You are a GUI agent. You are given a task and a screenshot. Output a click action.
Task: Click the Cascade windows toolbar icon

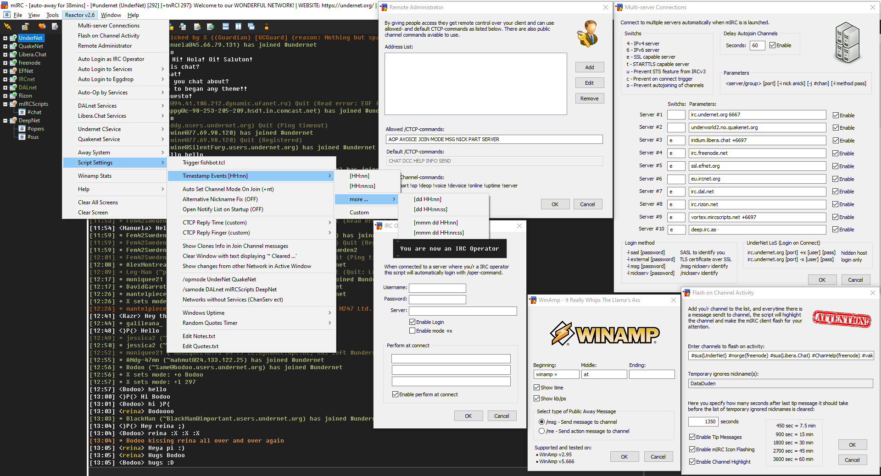pos(251,27)
